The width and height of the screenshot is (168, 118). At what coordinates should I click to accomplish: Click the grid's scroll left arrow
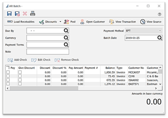coord(7,88)
